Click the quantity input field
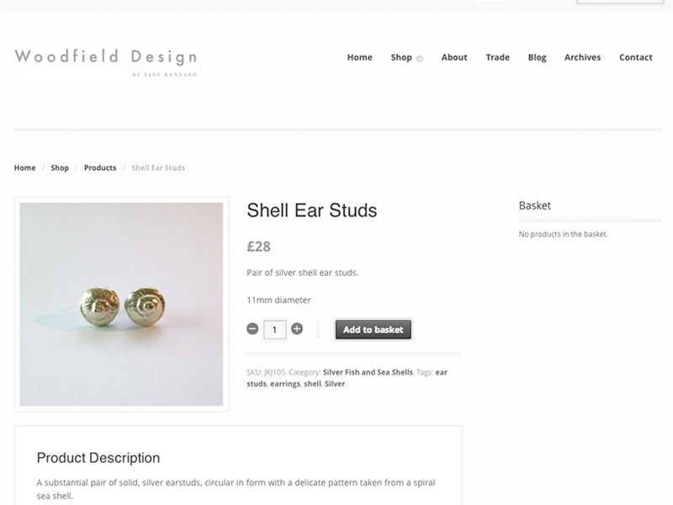 coord(275,330)
